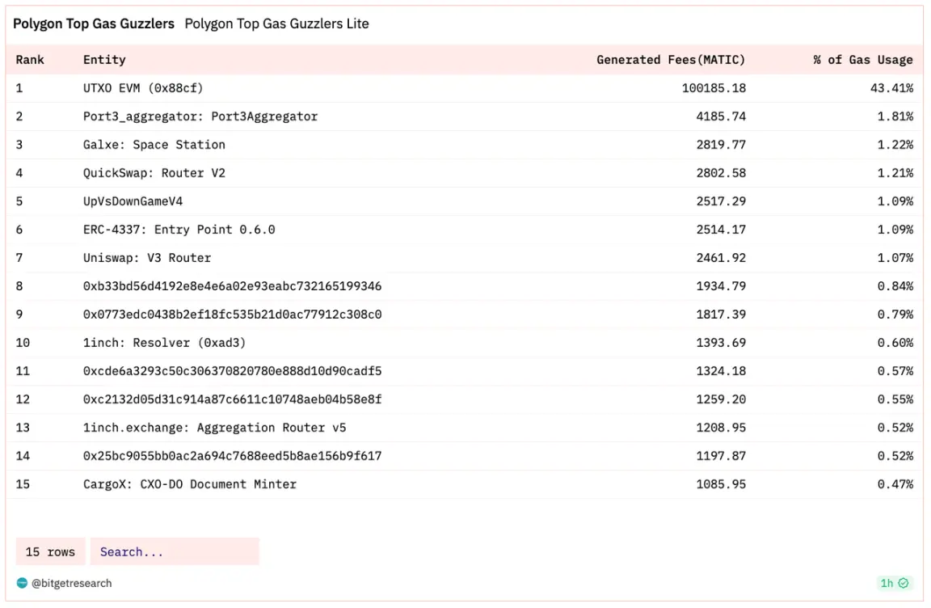This screenshot has width=931, height=608.
Task: Click fee value 1259.20
Action: pyautogui.click(x=721, y=399)
